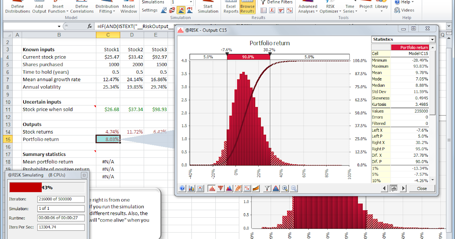This screenshot has width=455, height=239.
Task: Click the fit distribution icon beside the funnel
Action: point(276,188)
